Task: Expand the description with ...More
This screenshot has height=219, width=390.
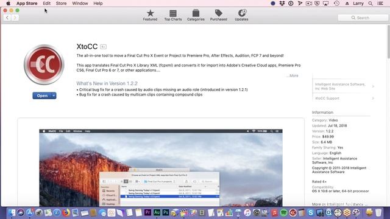Action: (x=292, y=75)
